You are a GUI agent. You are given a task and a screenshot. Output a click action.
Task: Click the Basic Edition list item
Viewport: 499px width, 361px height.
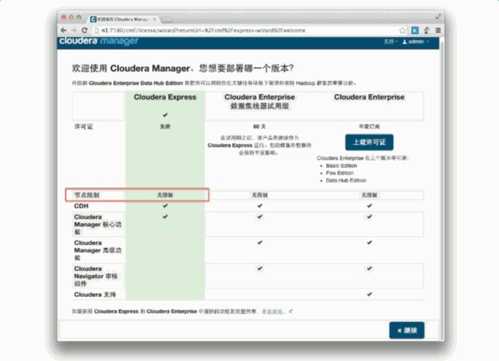(342, 166)
